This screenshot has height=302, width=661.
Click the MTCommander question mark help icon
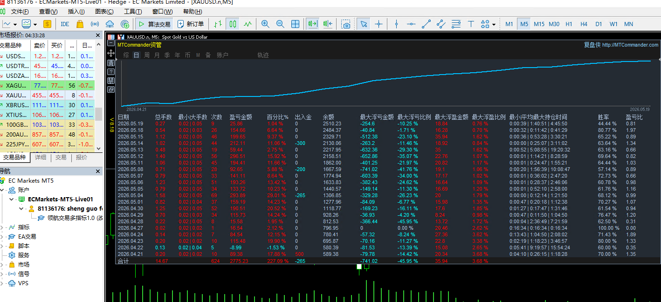coord(111,72)
